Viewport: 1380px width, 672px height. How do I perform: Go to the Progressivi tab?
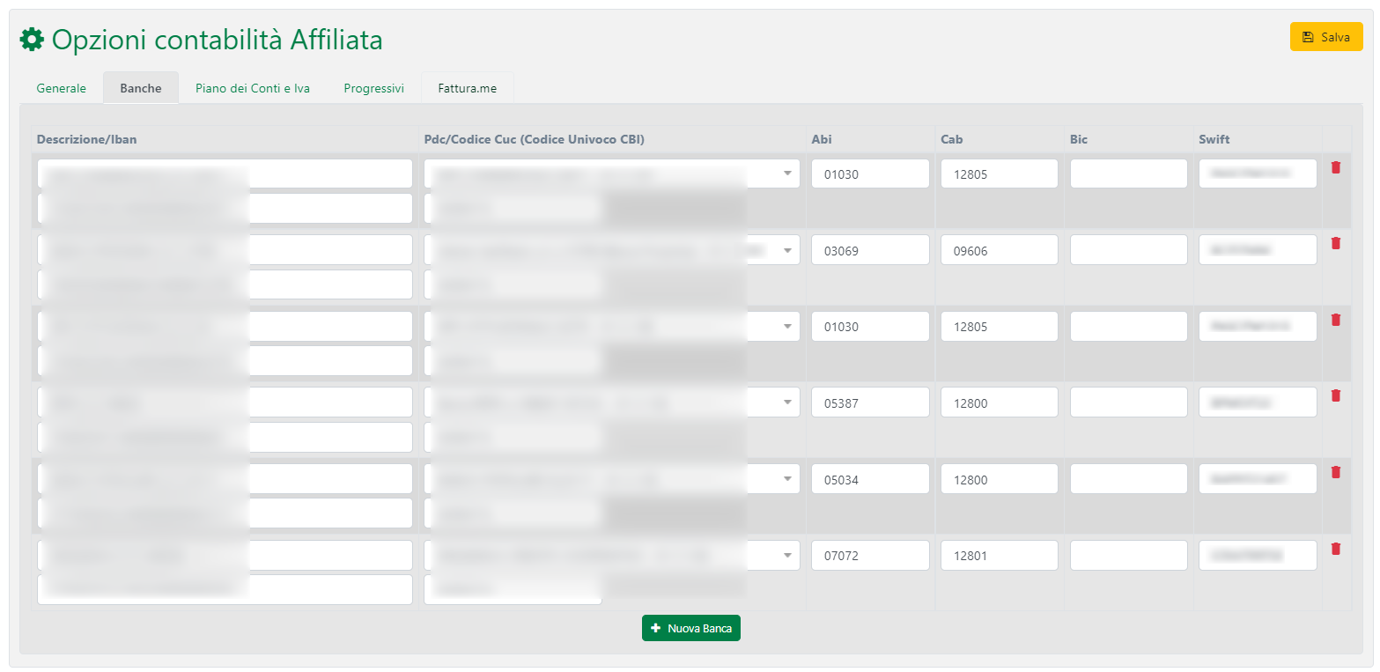(373, 89)
